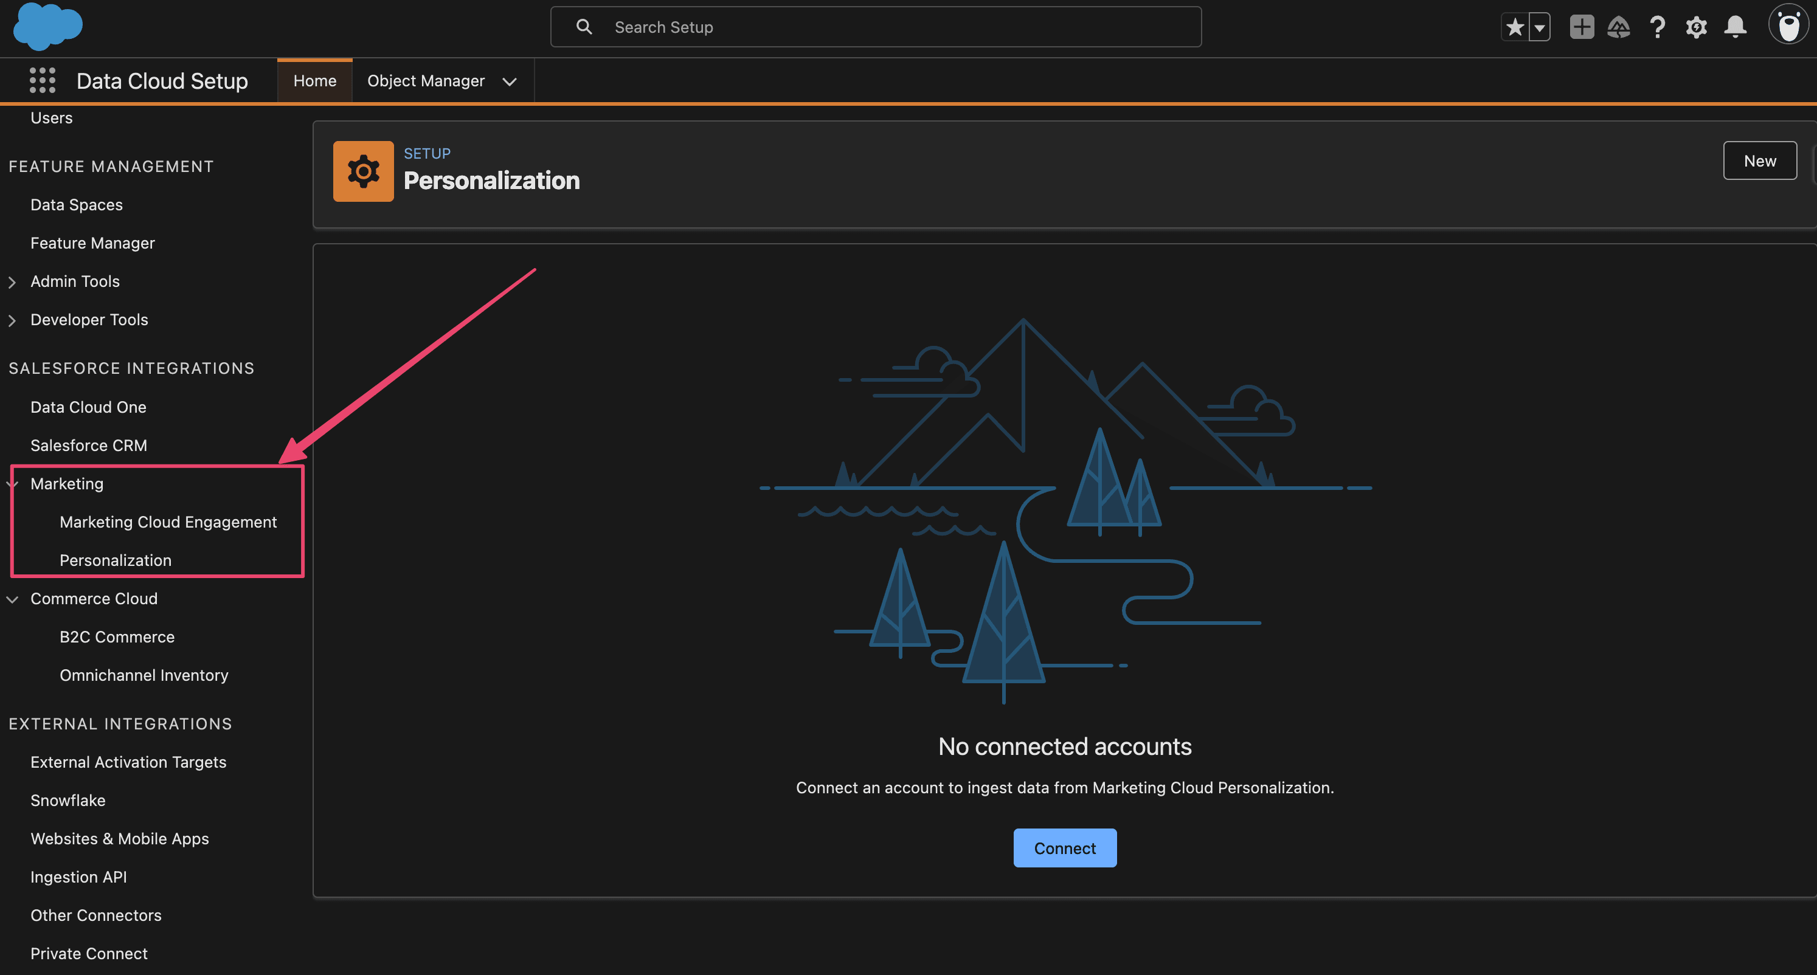
Task: Click the New button
Action: [1759, 160]
